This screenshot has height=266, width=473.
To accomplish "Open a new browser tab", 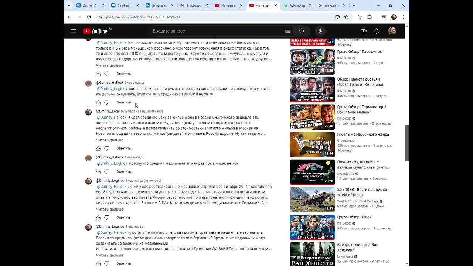I will point(354,6).
